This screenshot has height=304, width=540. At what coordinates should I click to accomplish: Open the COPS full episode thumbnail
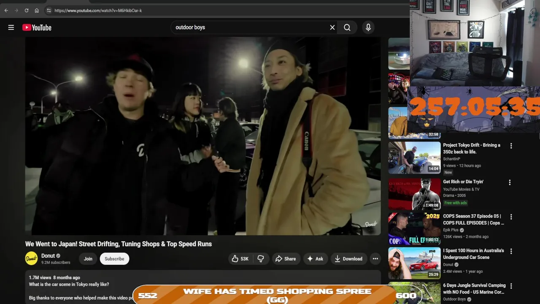[414, 228]
